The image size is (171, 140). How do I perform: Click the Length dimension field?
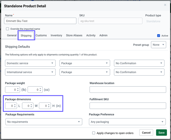(11, 106)
